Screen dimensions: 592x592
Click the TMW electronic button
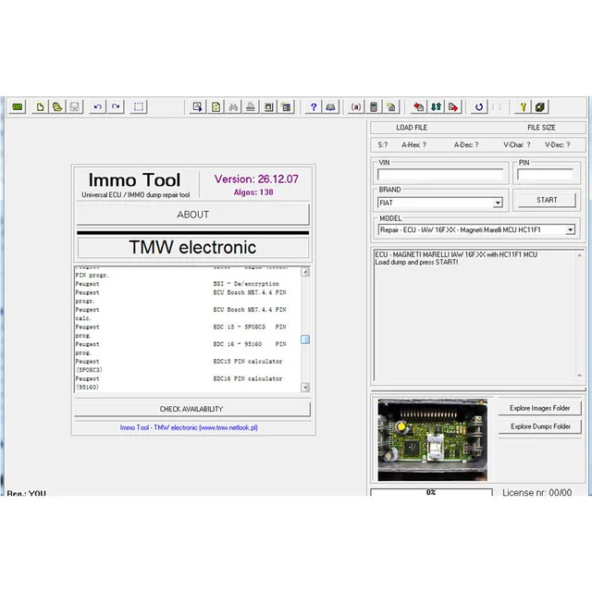pos(193,248)
